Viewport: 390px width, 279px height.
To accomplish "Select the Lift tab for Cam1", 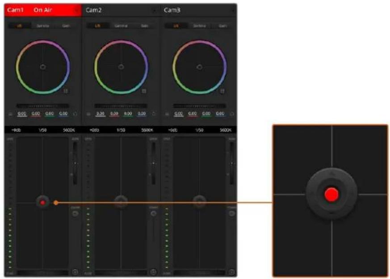I will pyautogui.click(x=19, y=26).
